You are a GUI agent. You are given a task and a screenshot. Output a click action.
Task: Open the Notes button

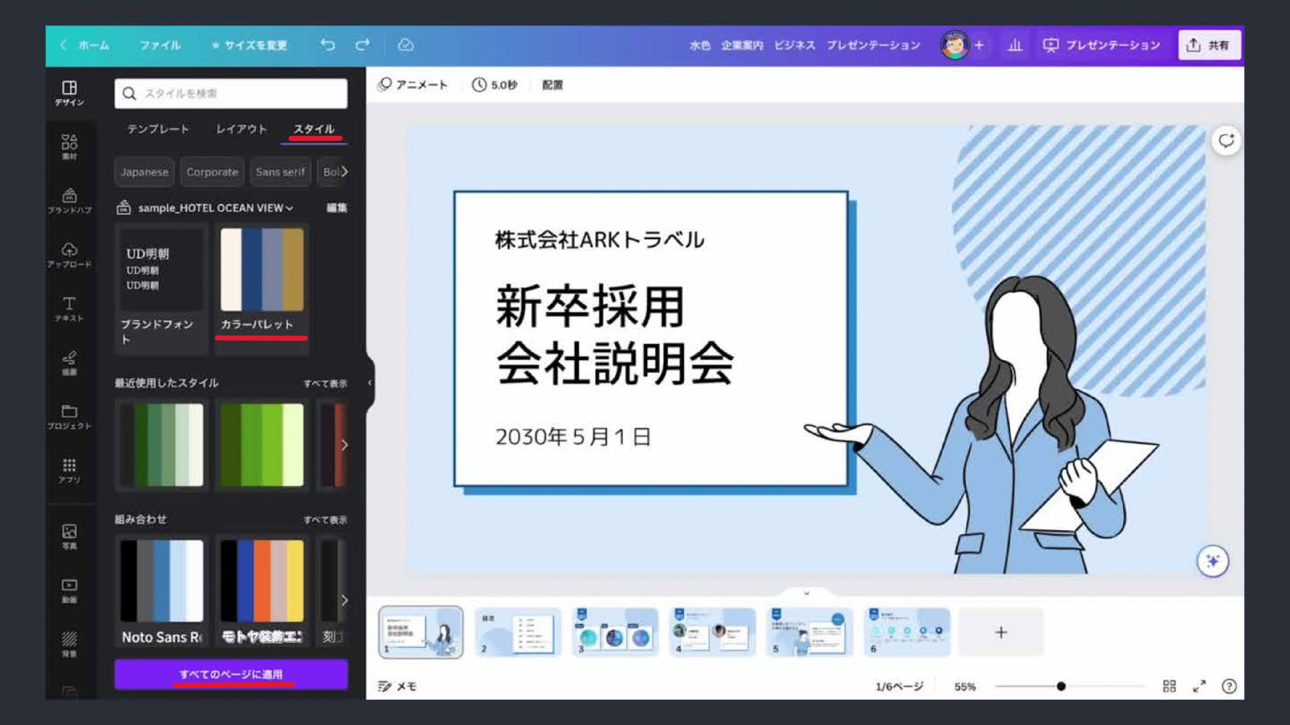[x=398, y=686]
